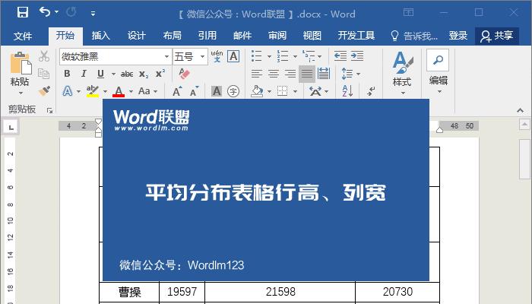The image size is (532, 304).
Task: Toggle Strikethrough abc formatting
Action: [127, 74]
